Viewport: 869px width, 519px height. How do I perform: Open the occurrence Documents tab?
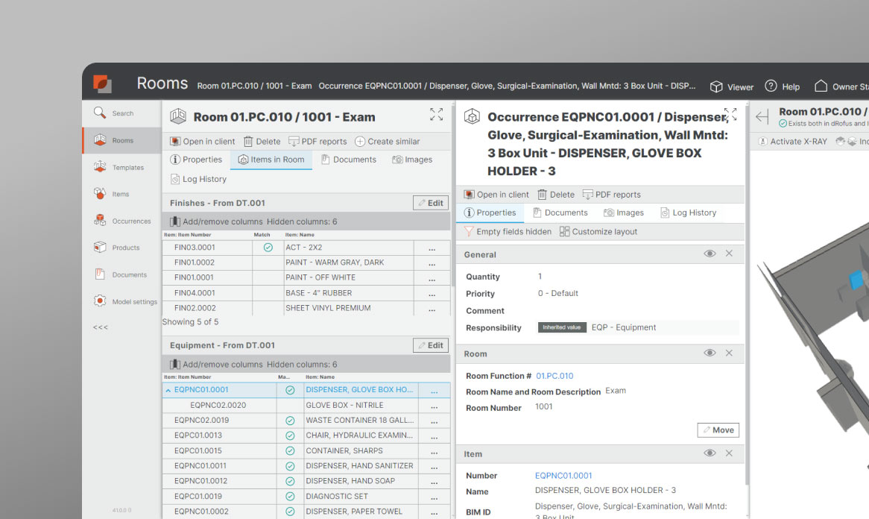point(560,213)
